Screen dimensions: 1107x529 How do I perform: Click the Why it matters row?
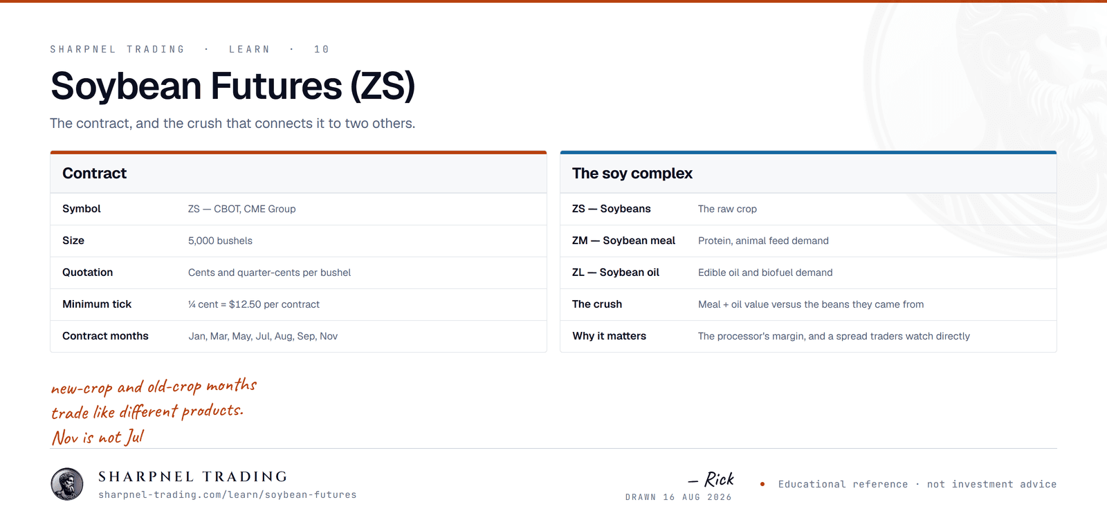tap(808, 336)
